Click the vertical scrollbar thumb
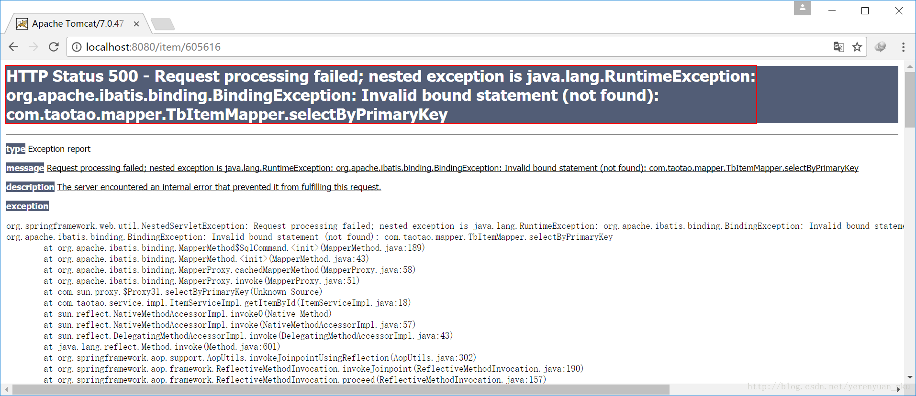Image resolution: width=916 pixels, height=396 pixels. (x=910, y=99)
